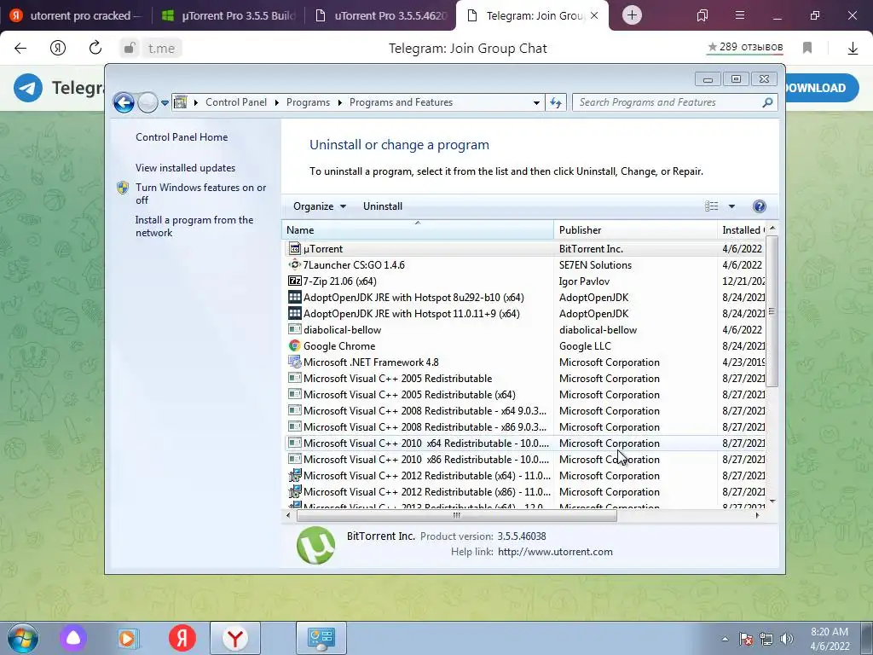Click the Programs and Features breadcrumb

coord(401,102)
